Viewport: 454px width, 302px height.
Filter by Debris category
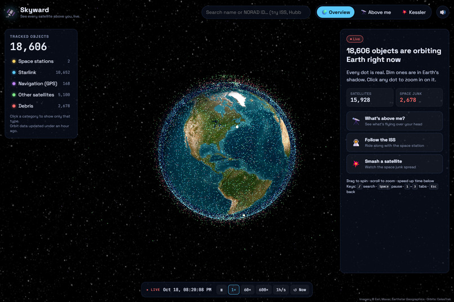click(41, 106)
